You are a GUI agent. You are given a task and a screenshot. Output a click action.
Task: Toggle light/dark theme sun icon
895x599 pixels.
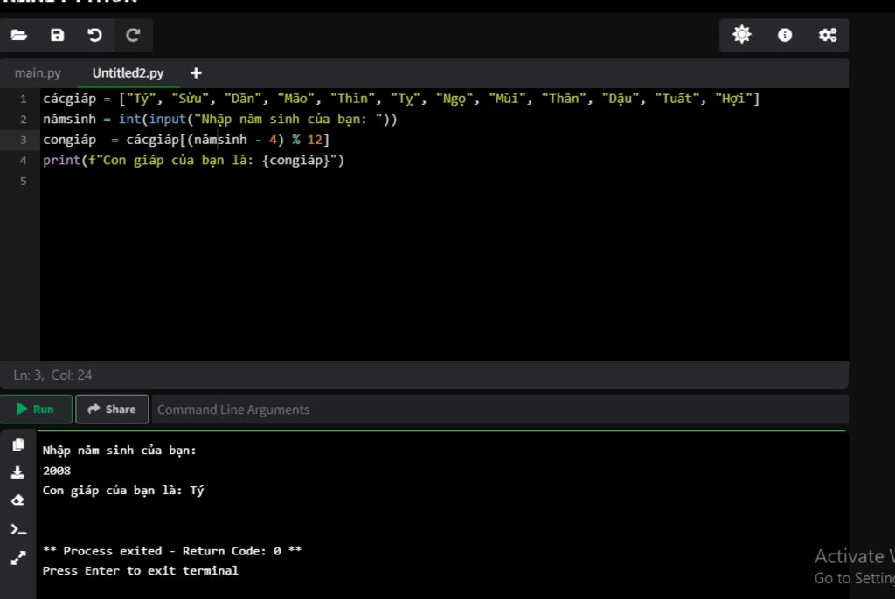pyautogui.click(x=741, y=35)
